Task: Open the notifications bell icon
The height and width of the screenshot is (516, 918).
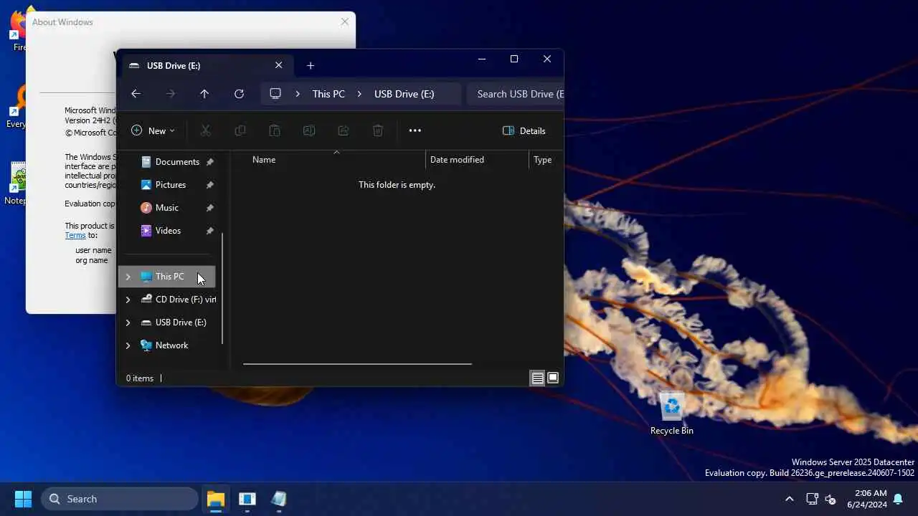Action: 898,499
